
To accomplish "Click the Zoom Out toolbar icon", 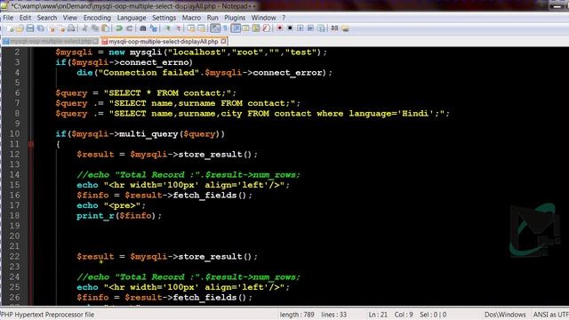I will coord(178,28).
